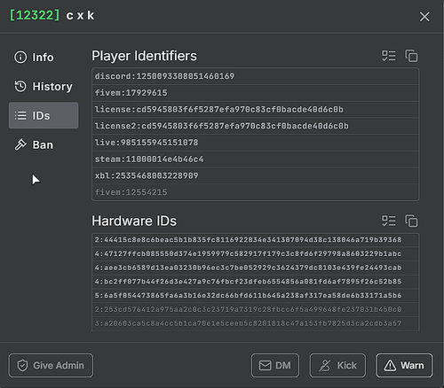Send a DM to the player

[275, 366]
